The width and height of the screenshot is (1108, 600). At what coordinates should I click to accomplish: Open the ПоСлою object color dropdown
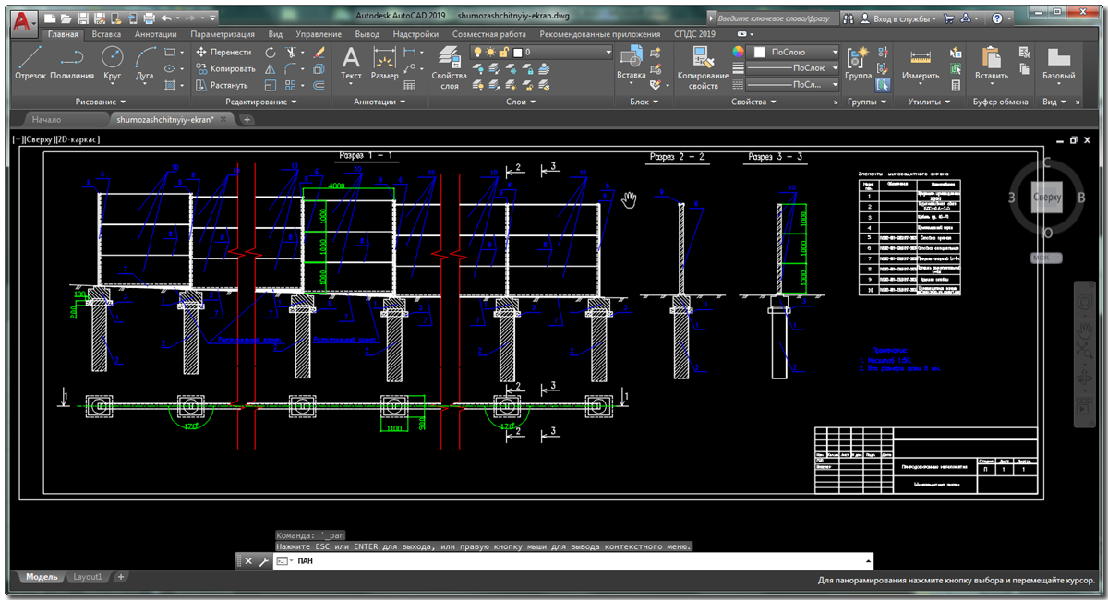tap(794, 53)
